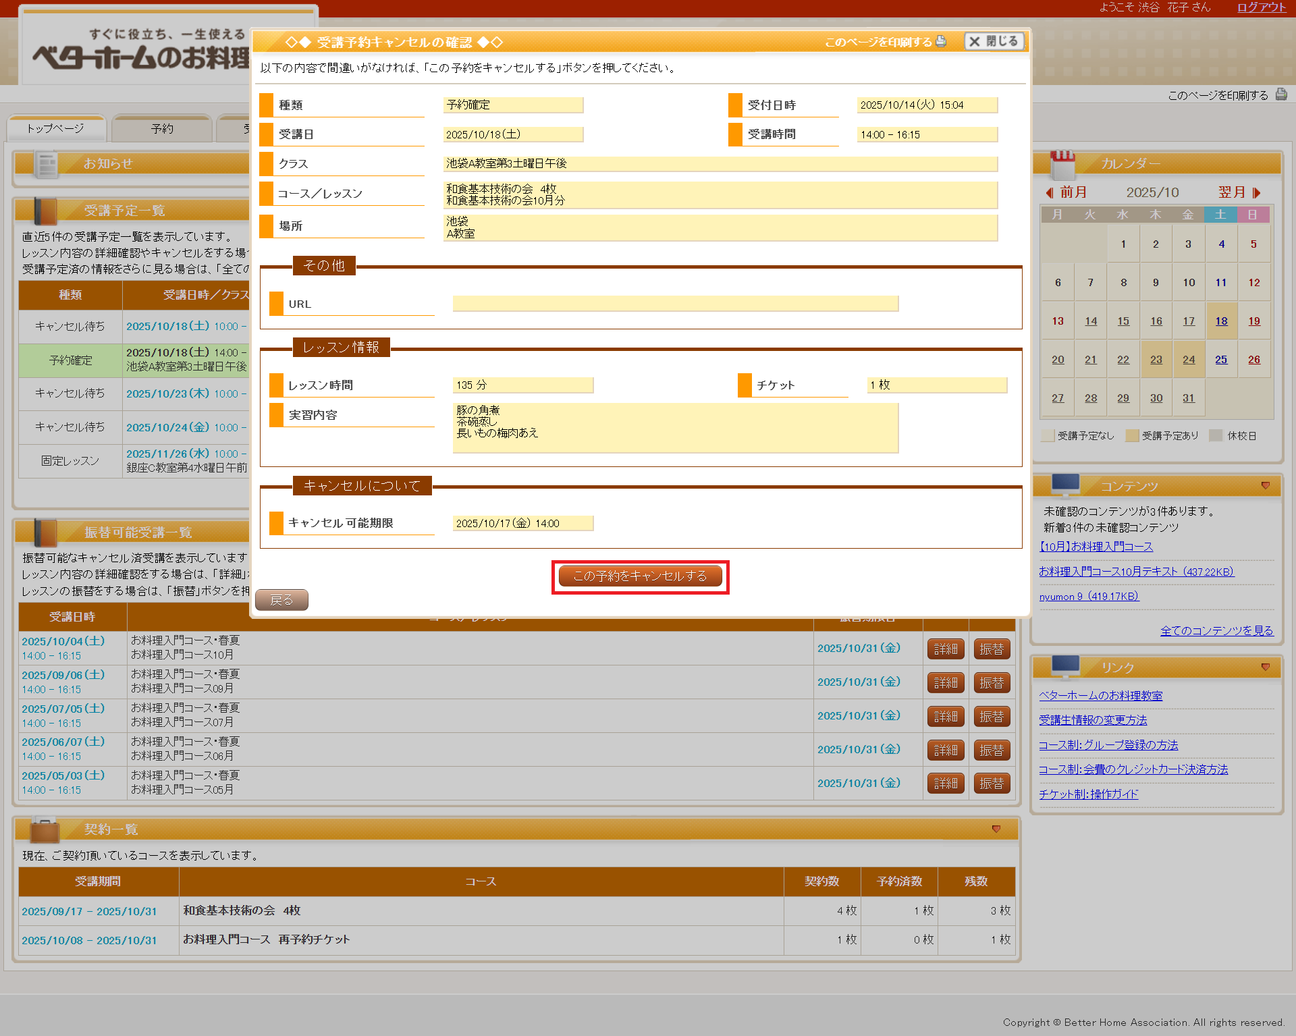Click the background page's printer icon
The image size is (1296, 1036).
point(1280,94)
